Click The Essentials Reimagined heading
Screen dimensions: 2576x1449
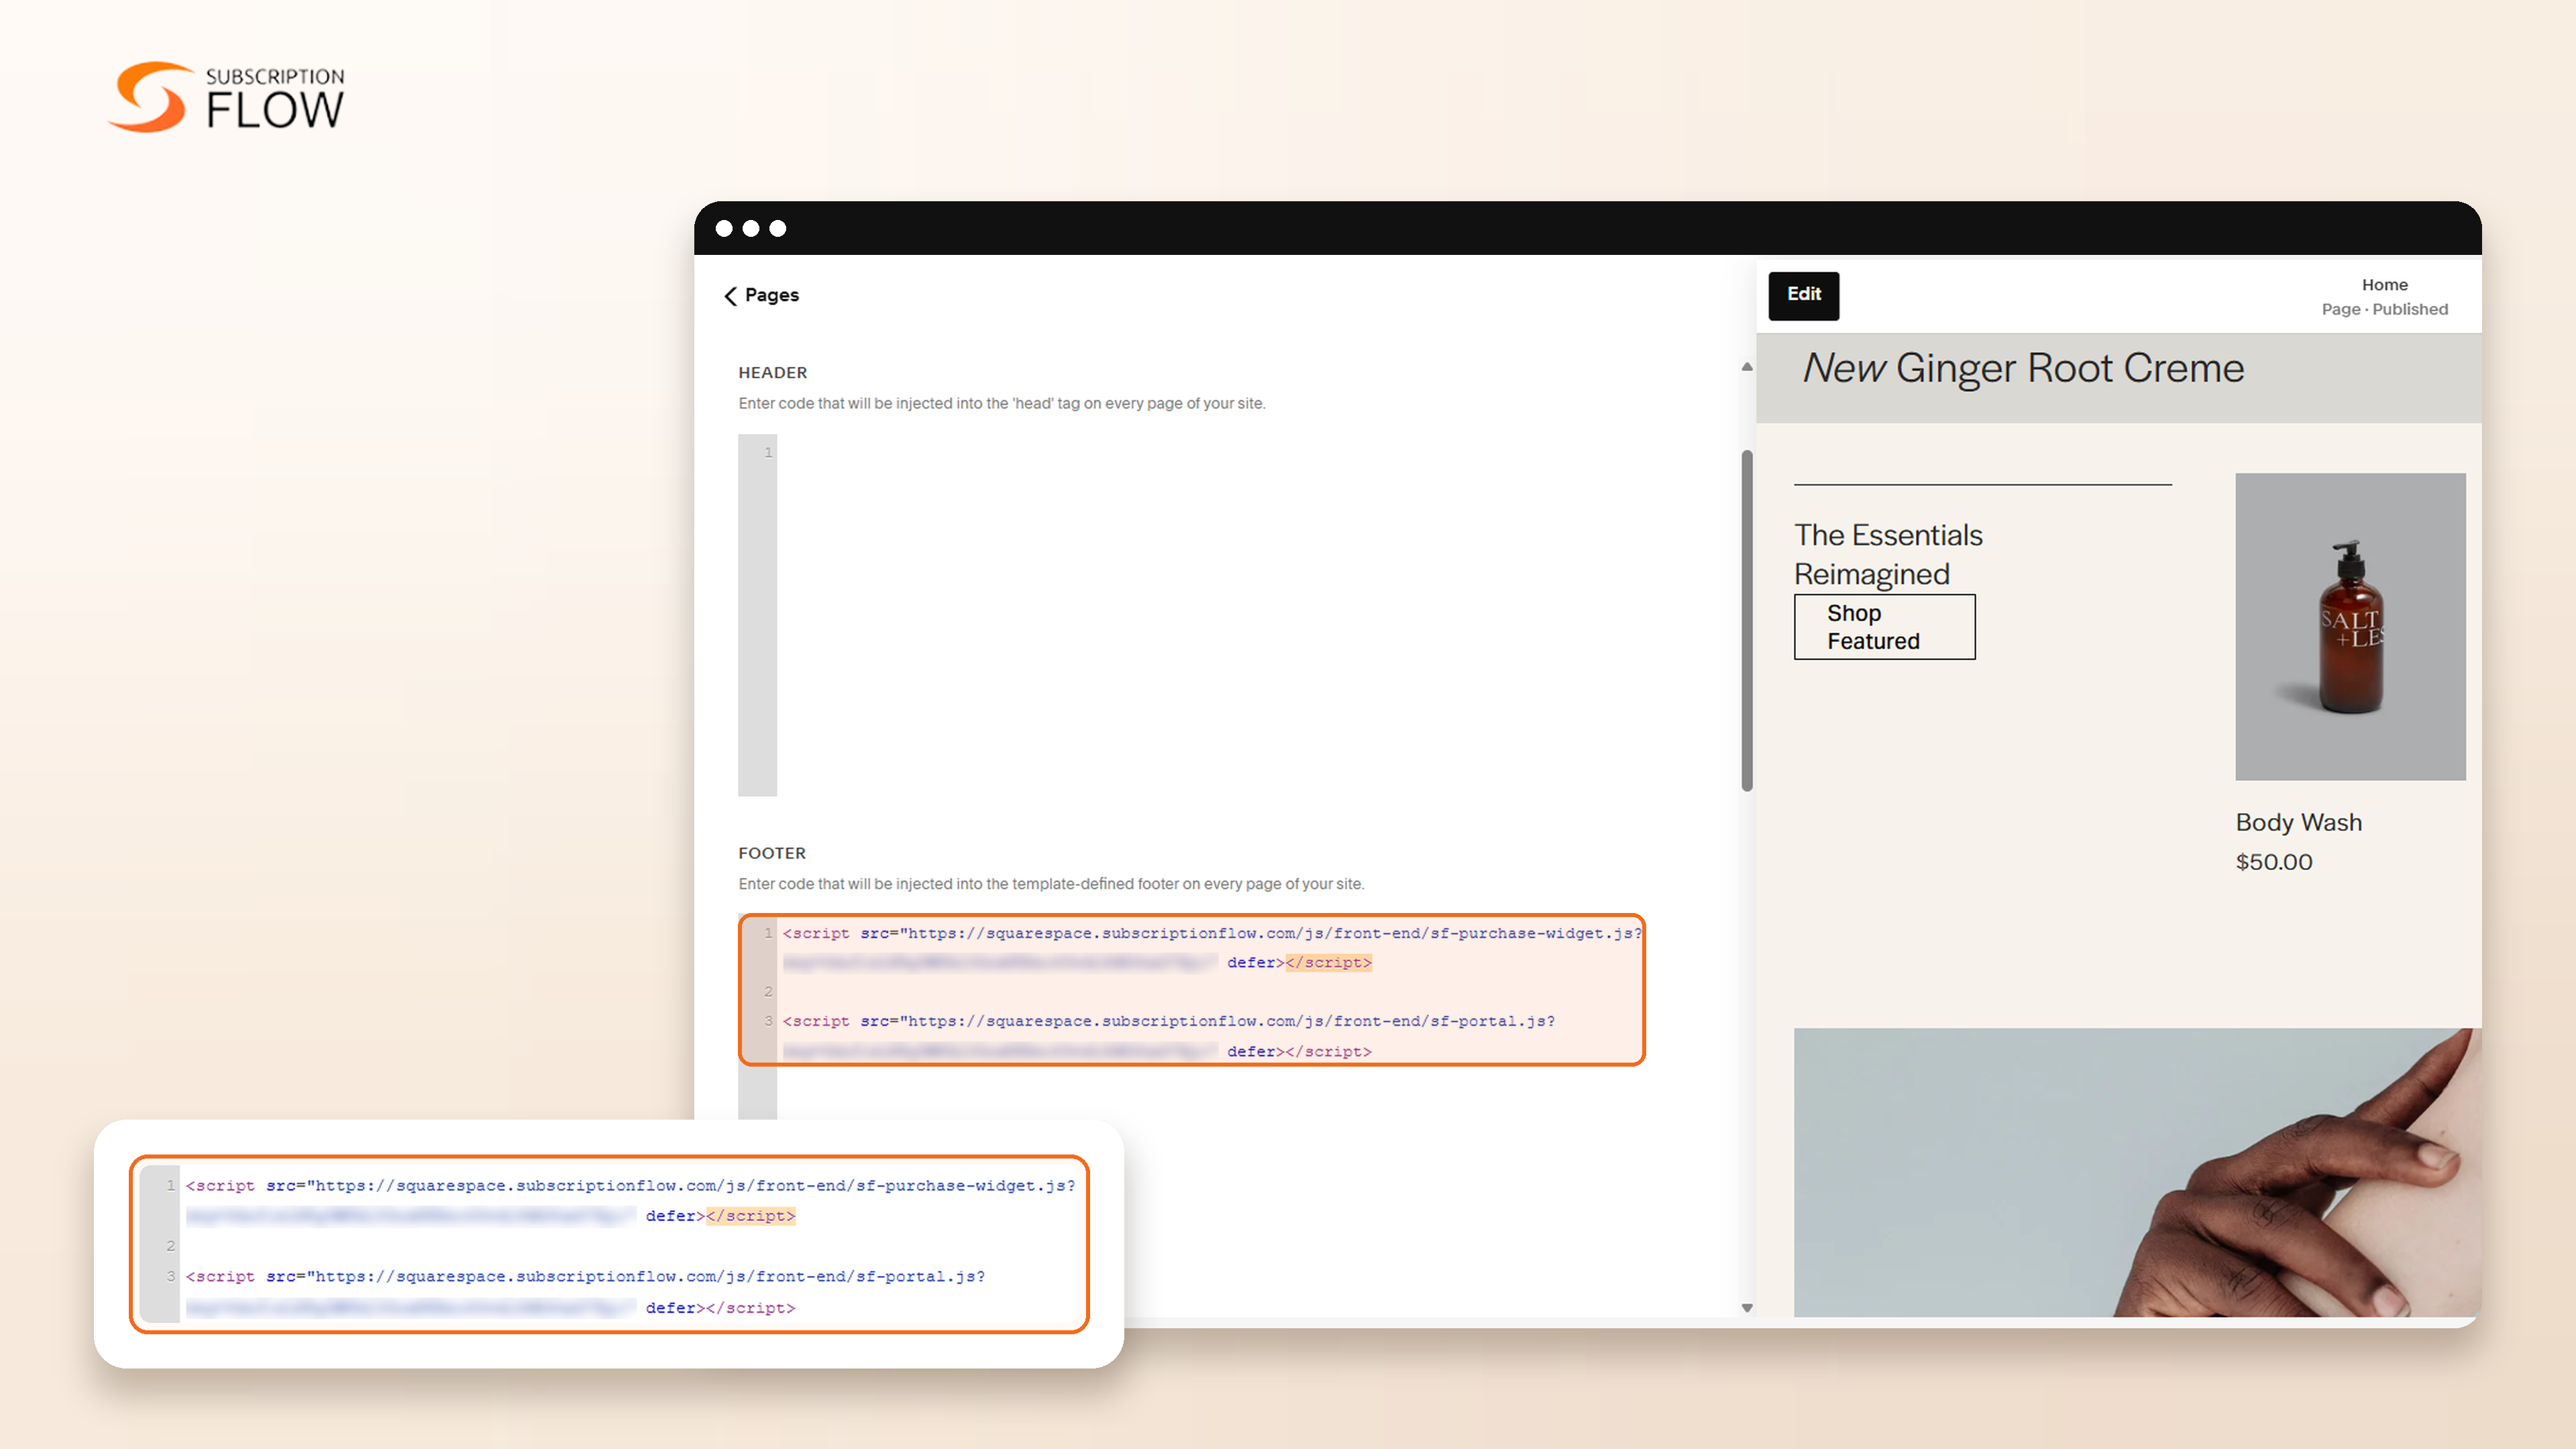(x=1888, y=554)
